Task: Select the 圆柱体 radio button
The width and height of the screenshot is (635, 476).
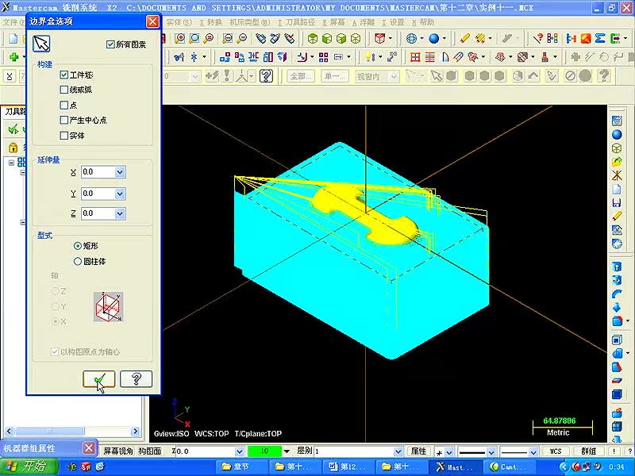Action: pos(78,262)
